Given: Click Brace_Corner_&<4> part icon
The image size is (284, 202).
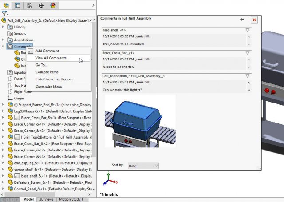Looking at the screenshot, I should (10, 157).
